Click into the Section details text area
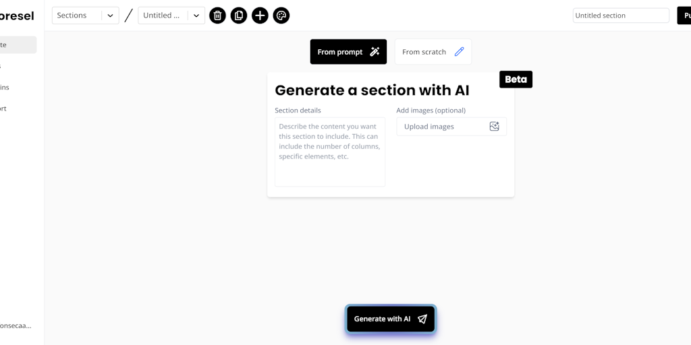This screenshot has width=691, height=345. [x=329, y=152]
